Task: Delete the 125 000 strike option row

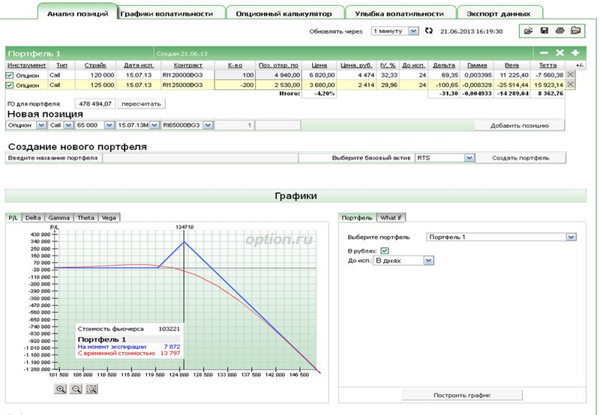Action: click(570, 85)
